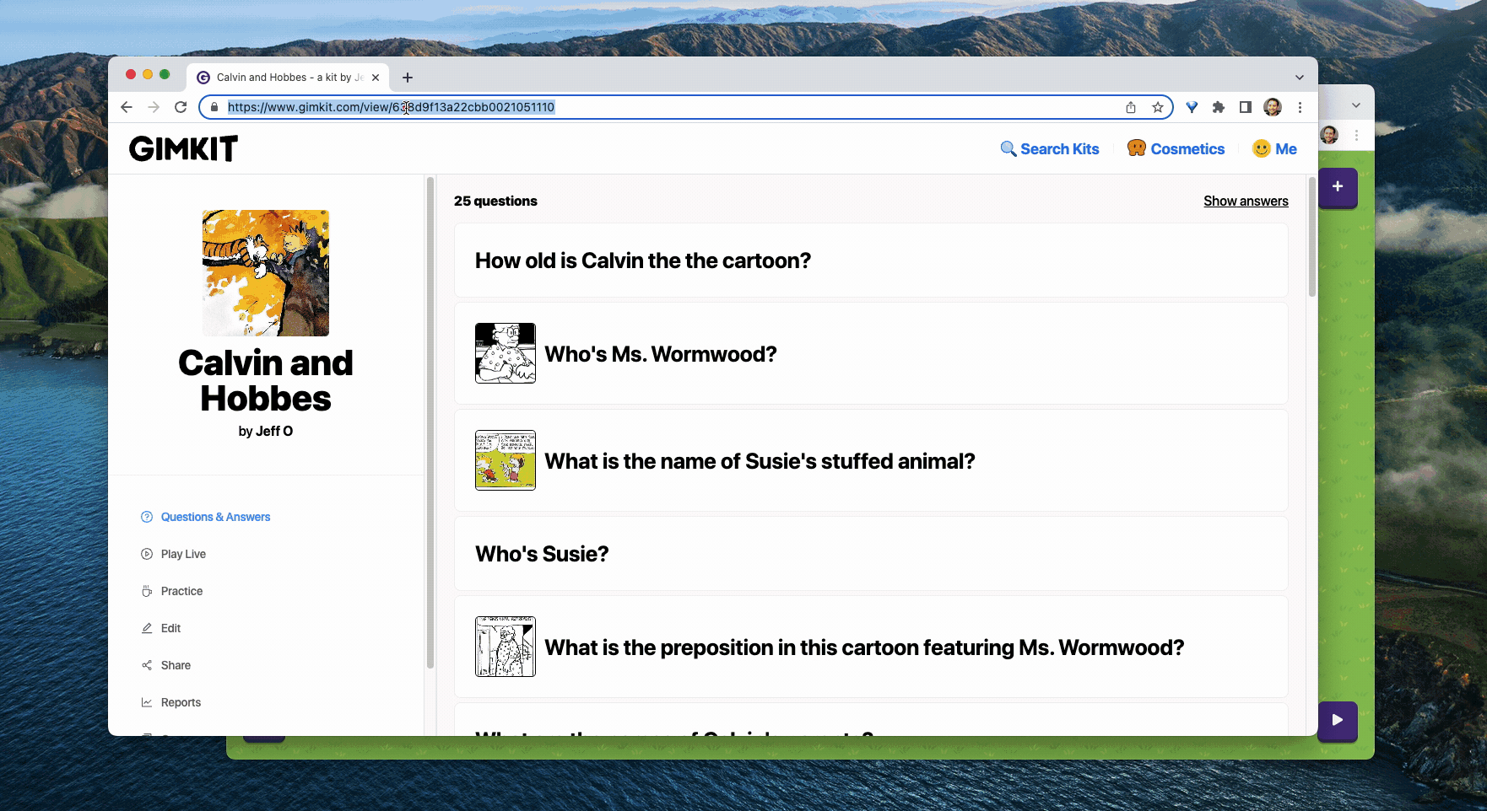Open a new browser tab

(408, 78)
